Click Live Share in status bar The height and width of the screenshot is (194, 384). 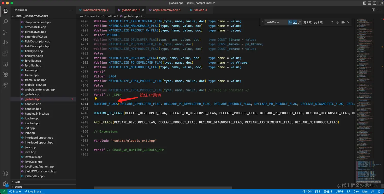pyautogui.click(x=33, y=191)
